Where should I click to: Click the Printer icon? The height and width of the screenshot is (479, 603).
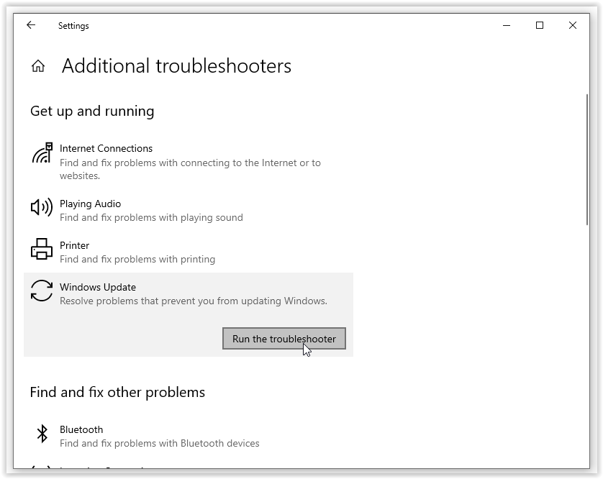(42, 249)
